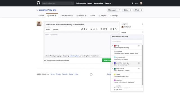Screen dimensions: 180x101
Task: Click the Assignees gear icon
Action: click(x=143, y=24)
